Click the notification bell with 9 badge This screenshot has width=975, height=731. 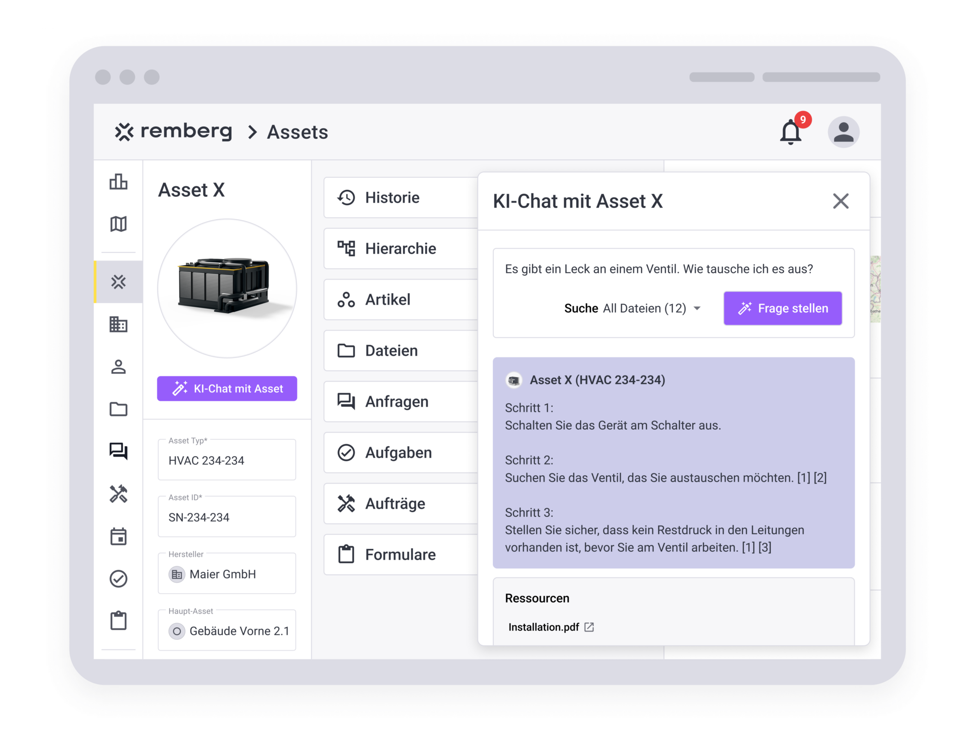click(791, 132)
